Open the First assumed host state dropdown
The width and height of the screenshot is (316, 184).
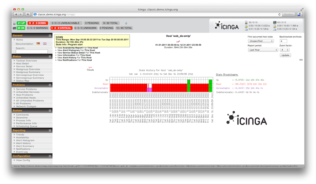[261, 41]
